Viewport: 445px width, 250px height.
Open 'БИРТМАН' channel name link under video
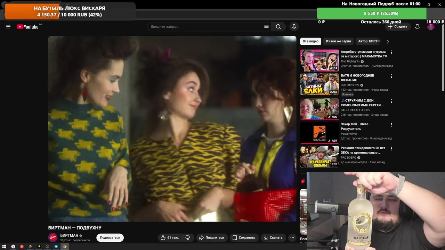pyautogui.click(x=69, y=236)
